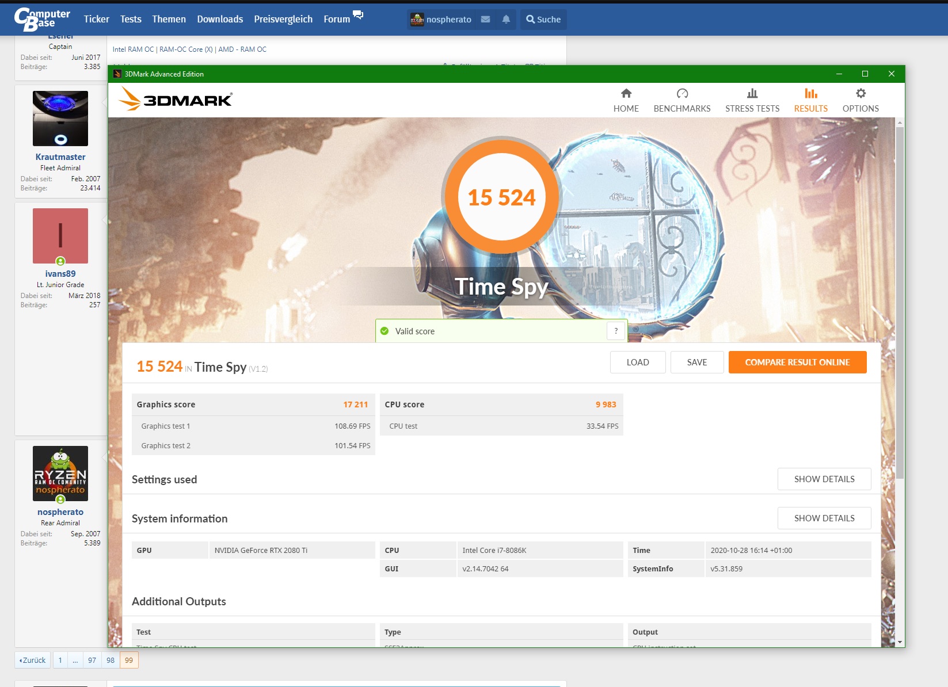Click the large 15 524 score circle

(501, 196)
